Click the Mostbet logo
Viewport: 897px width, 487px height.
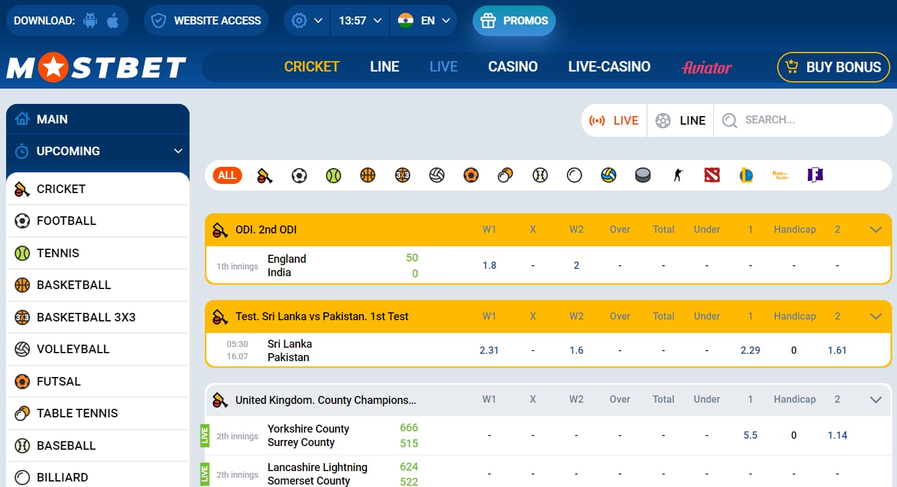coord(96,68)
